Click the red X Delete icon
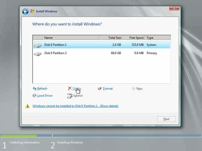 click(70, 88)
